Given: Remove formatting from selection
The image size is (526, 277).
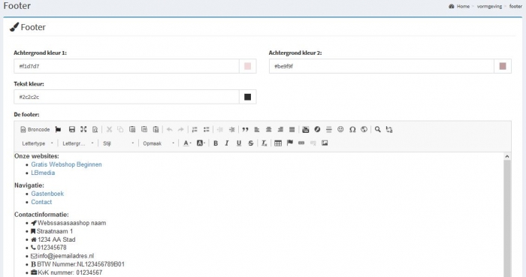Looking at the screenshot, I should (x=265, y=143).
